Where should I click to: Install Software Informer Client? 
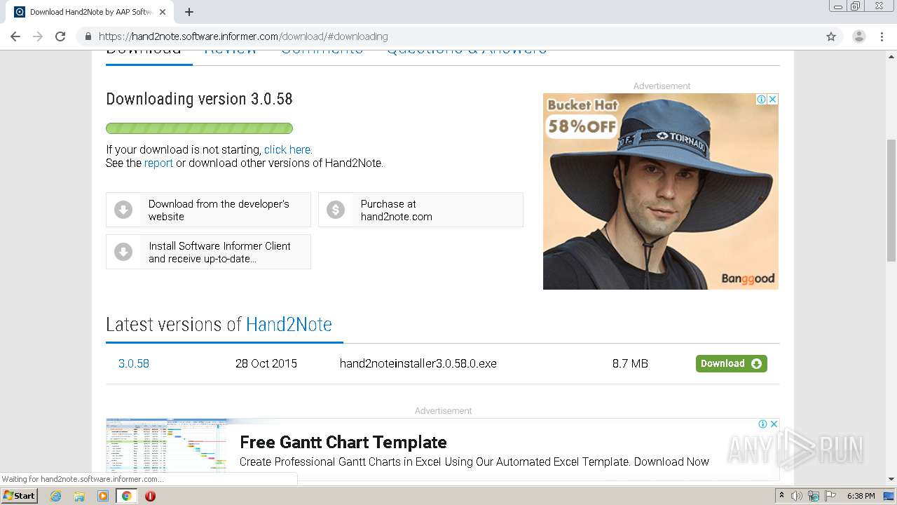pyautogui.click(x=208, y=252)
